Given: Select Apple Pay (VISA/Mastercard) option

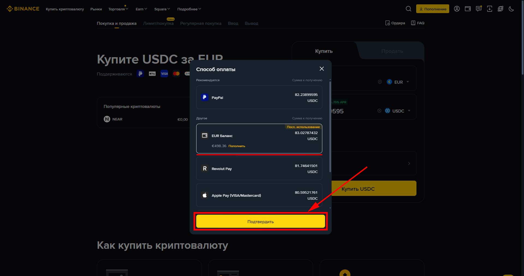Looking at the screenshot, I should coord(259,195).
